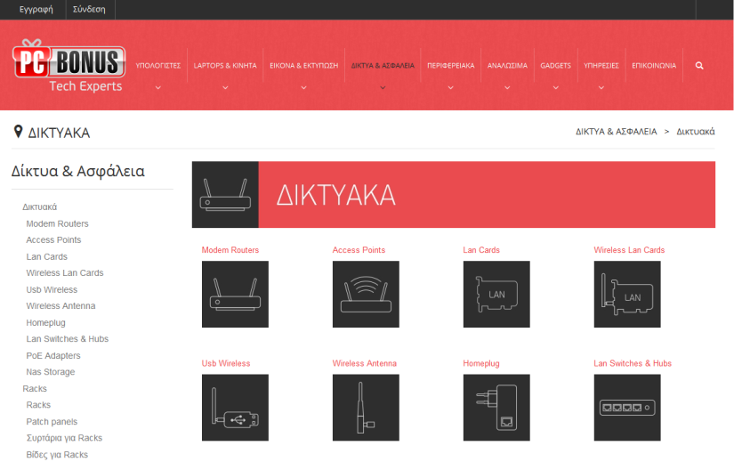The image size is (734, 462).
Task: Open the Access Points icon tile
Action: [366, 294]
